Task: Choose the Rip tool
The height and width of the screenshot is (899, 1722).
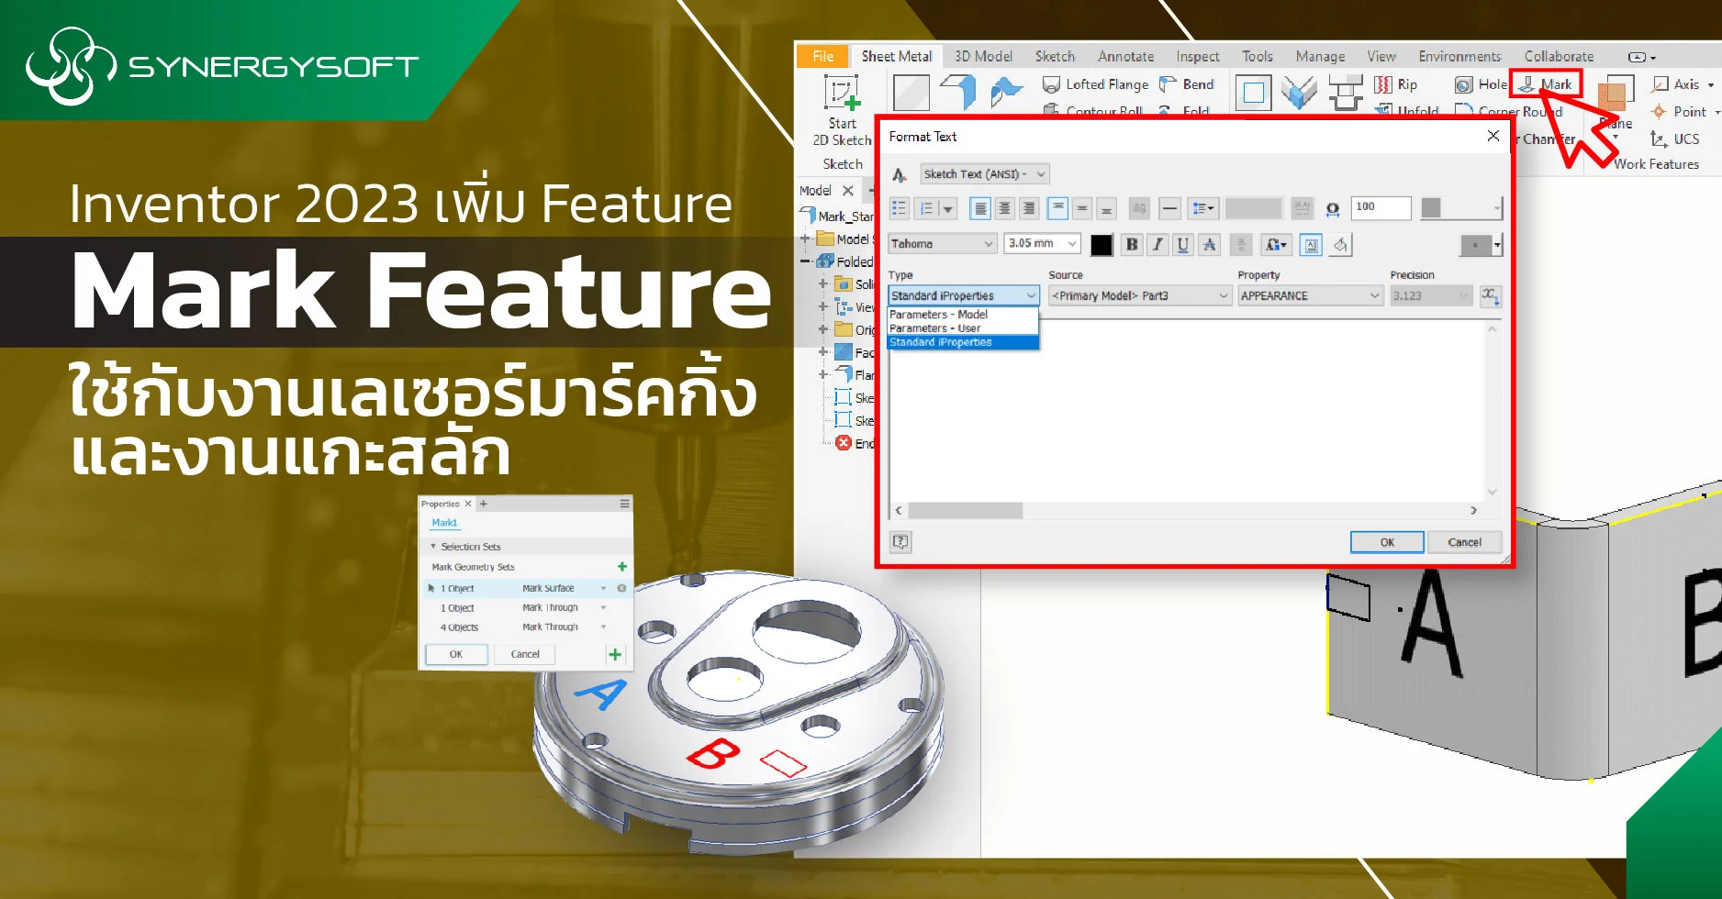Action: [x=1396, y=84]
